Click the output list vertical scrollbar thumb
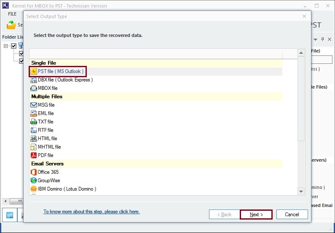This screenshot has height=233, width=335. (301, 98)
